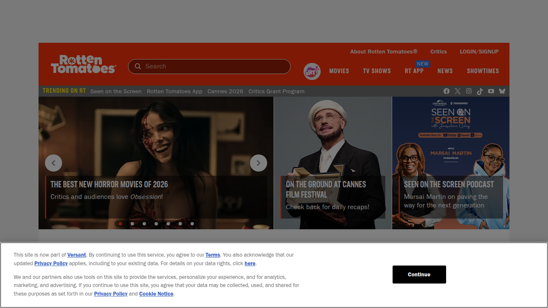Viewport: 548px width, 308px height.
Task: Open the TV Shows menu
Action: pyautogui.click(x=377, y=71)
